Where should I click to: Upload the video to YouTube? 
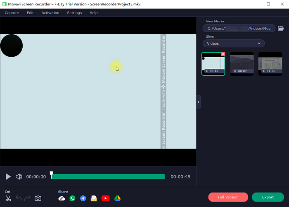pos(106,198)
